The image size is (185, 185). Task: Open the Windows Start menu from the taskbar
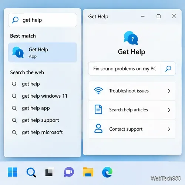(13, 172)
